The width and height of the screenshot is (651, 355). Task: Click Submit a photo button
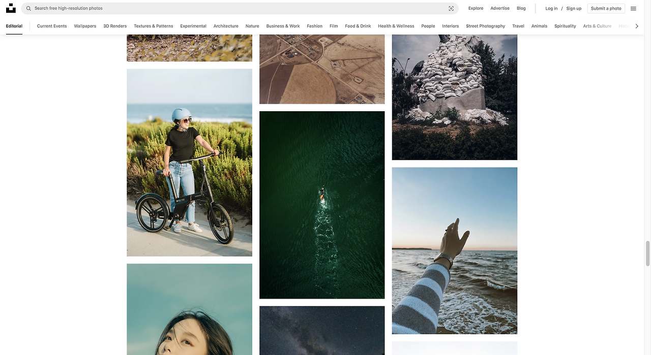606,9
